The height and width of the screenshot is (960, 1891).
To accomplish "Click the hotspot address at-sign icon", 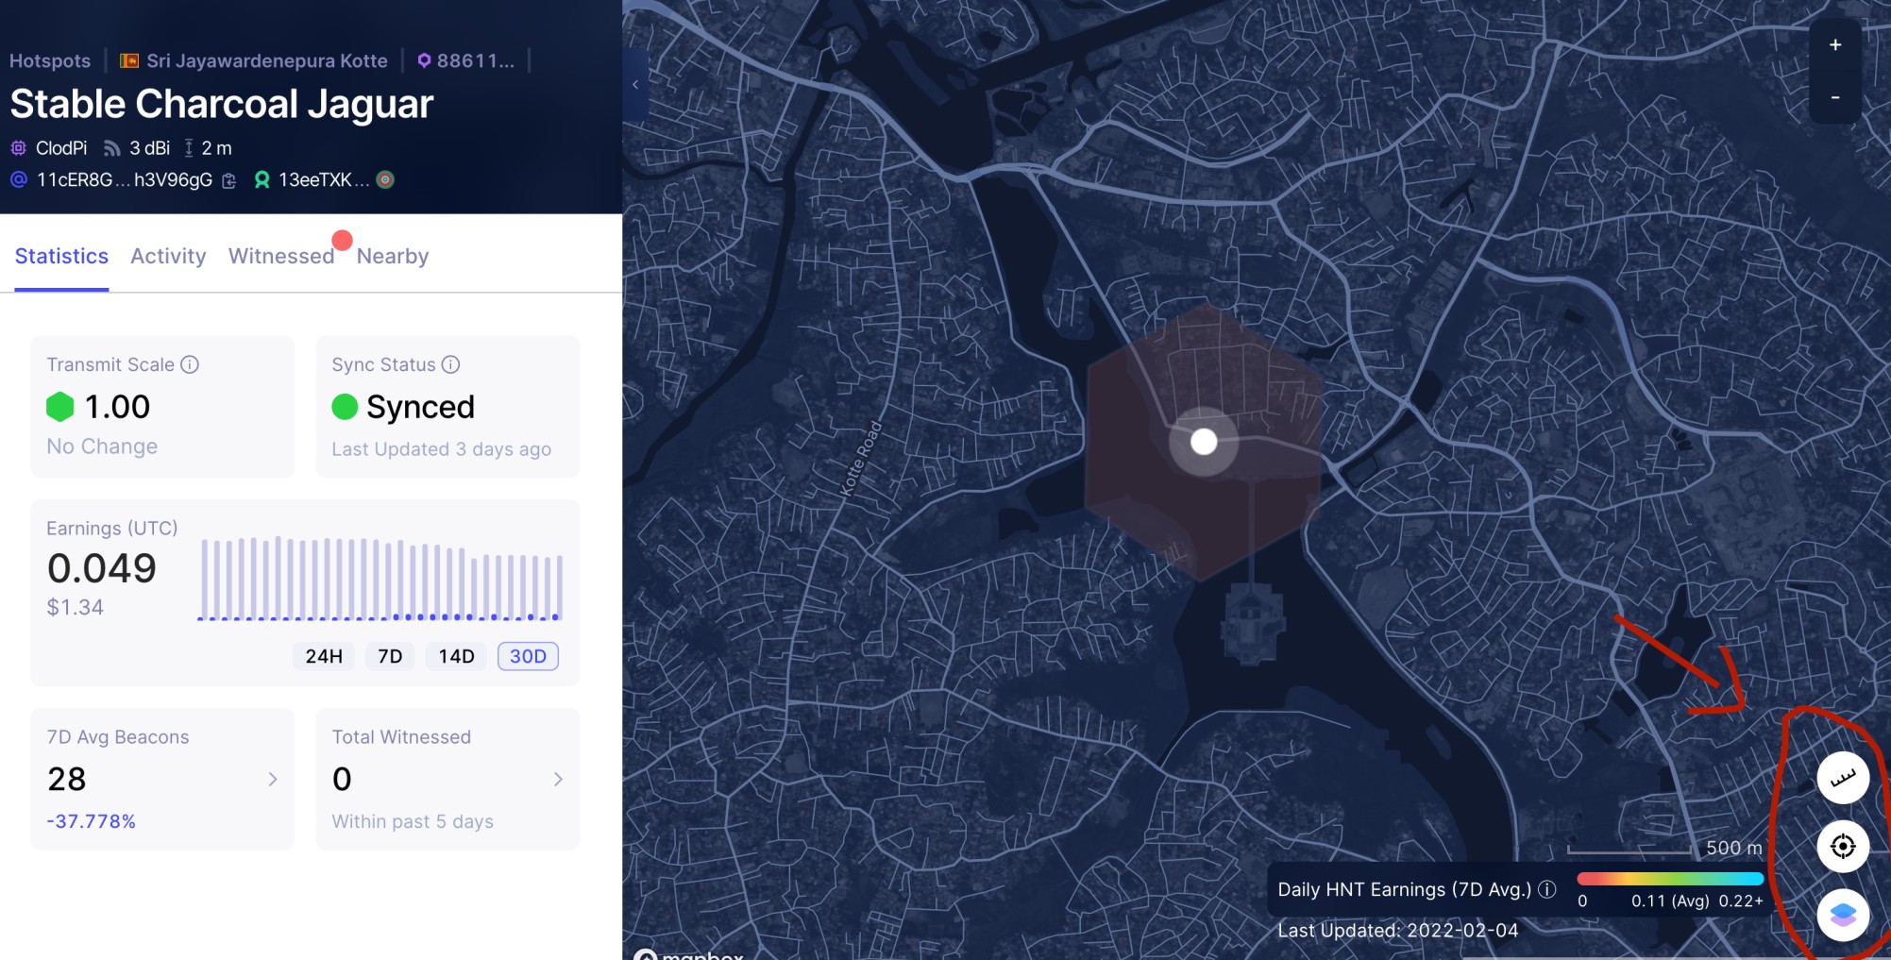I will coord(18,179).
